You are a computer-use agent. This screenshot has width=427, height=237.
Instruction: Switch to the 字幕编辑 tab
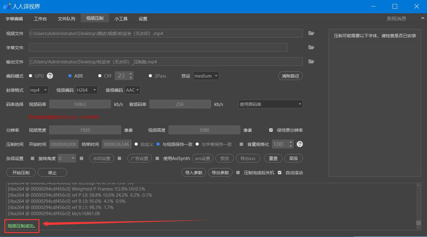(14, 19)
